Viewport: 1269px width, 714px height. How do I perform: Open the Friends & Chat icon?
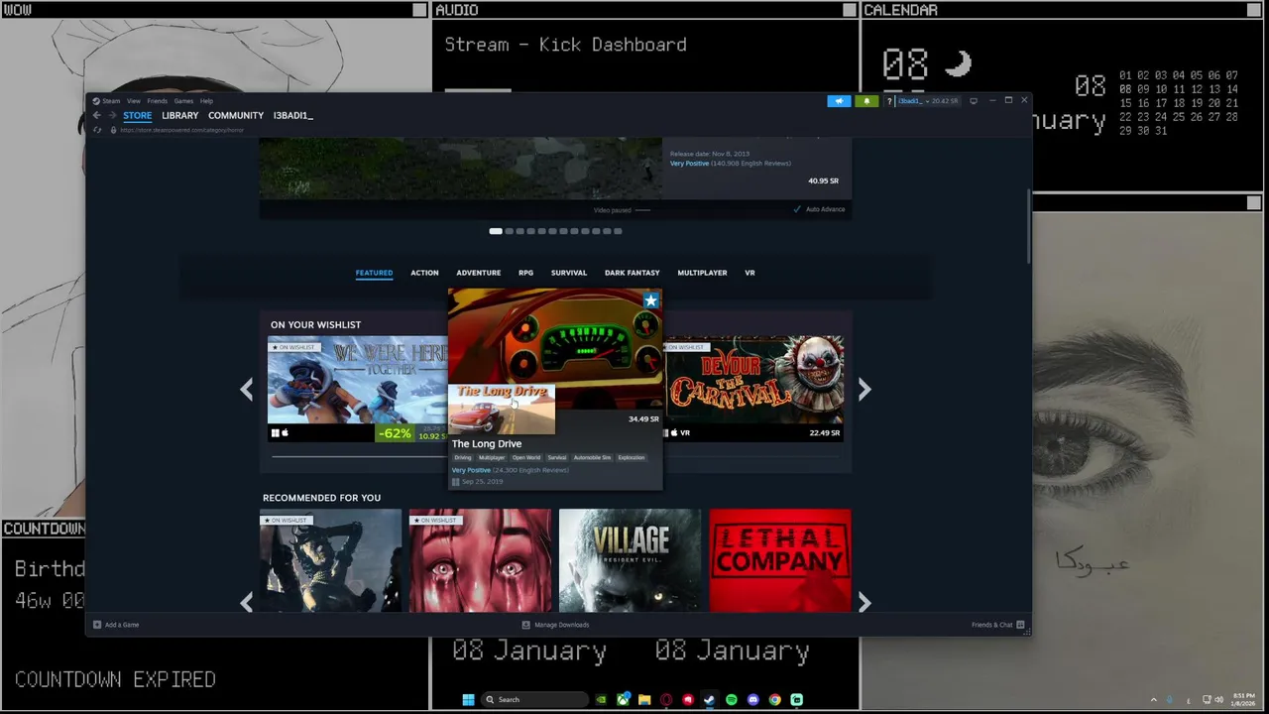click(x=1020, y=625)
